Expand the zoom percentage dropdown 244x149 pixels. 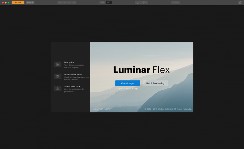tap(62, 2)
